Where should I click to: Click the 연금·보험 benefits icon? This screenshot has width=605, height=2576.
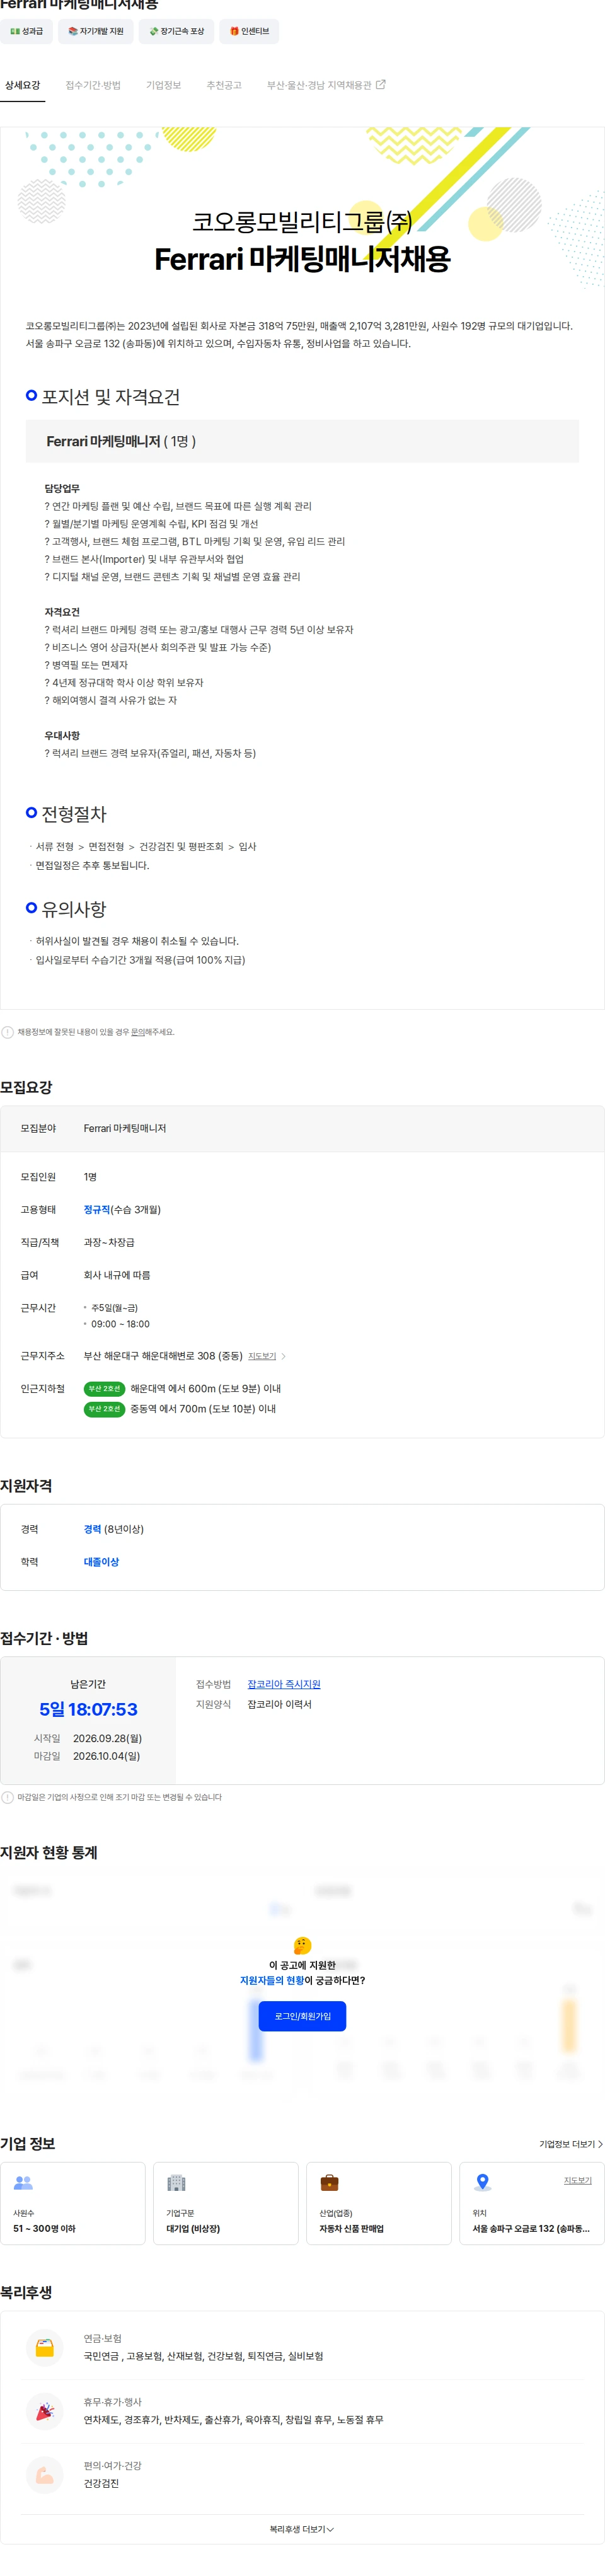[44, 2348]
